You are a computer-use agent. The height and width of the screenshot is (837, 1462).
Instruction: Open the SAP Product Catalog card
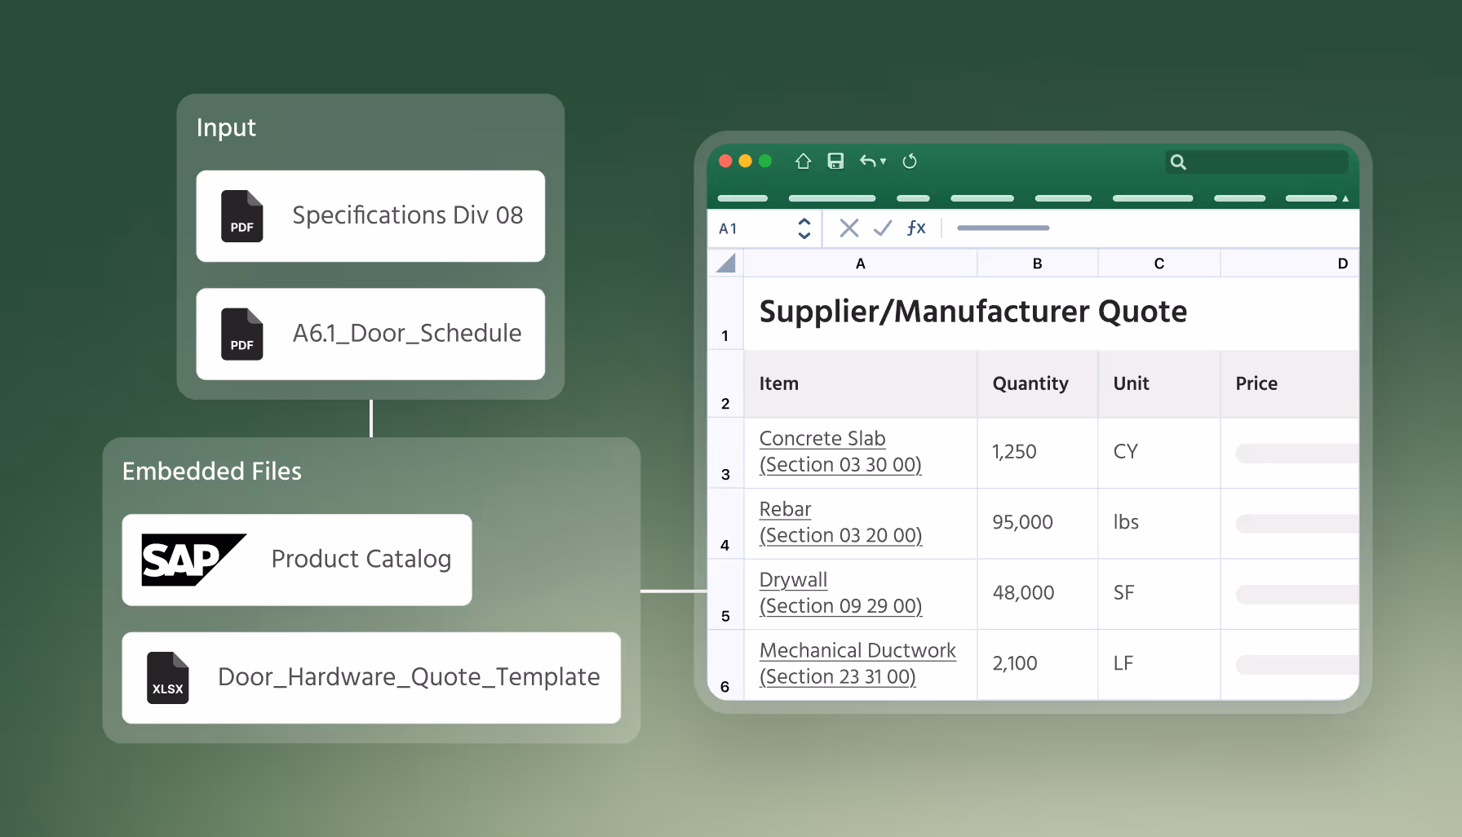(x=297, y=560)
